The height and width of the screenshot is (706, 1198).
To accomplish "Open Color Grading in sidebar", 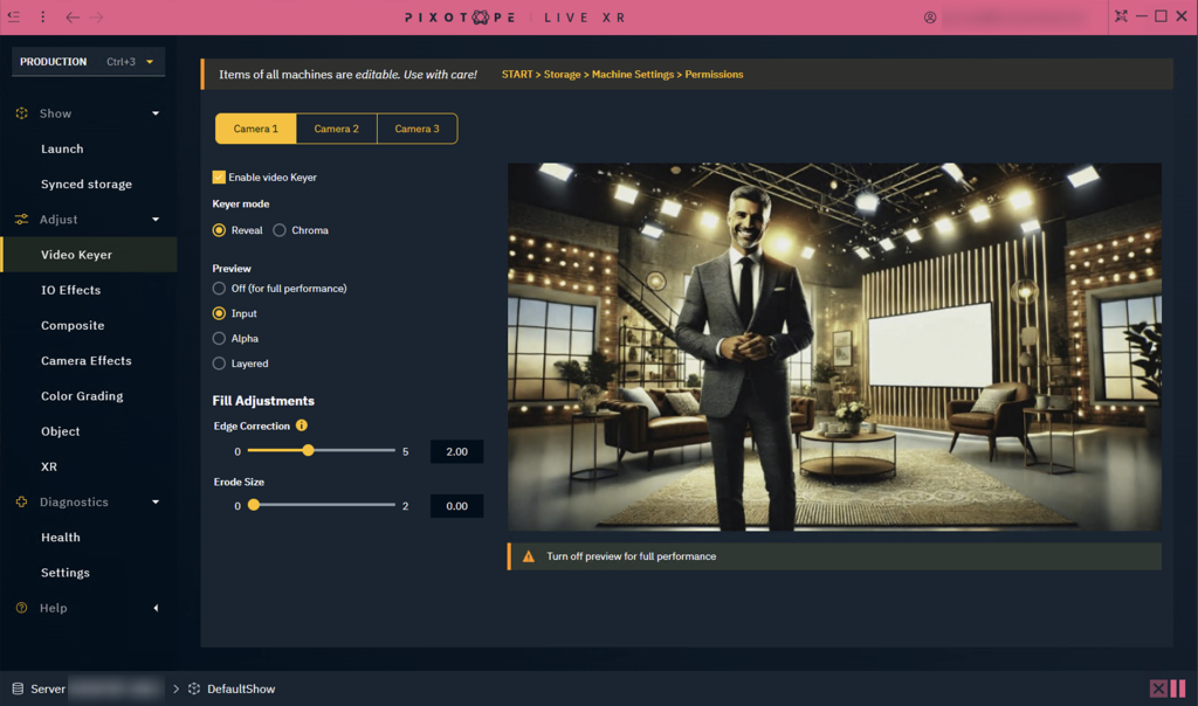I will coord(82,396).
